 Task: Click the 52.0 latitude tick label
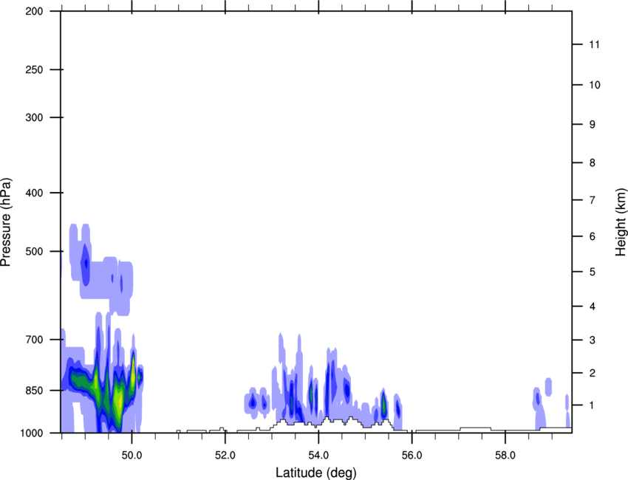[225, 456]
